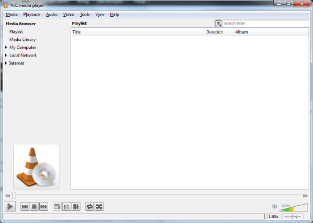
Task: Select the My Computer label
Action: coord(23,48)
